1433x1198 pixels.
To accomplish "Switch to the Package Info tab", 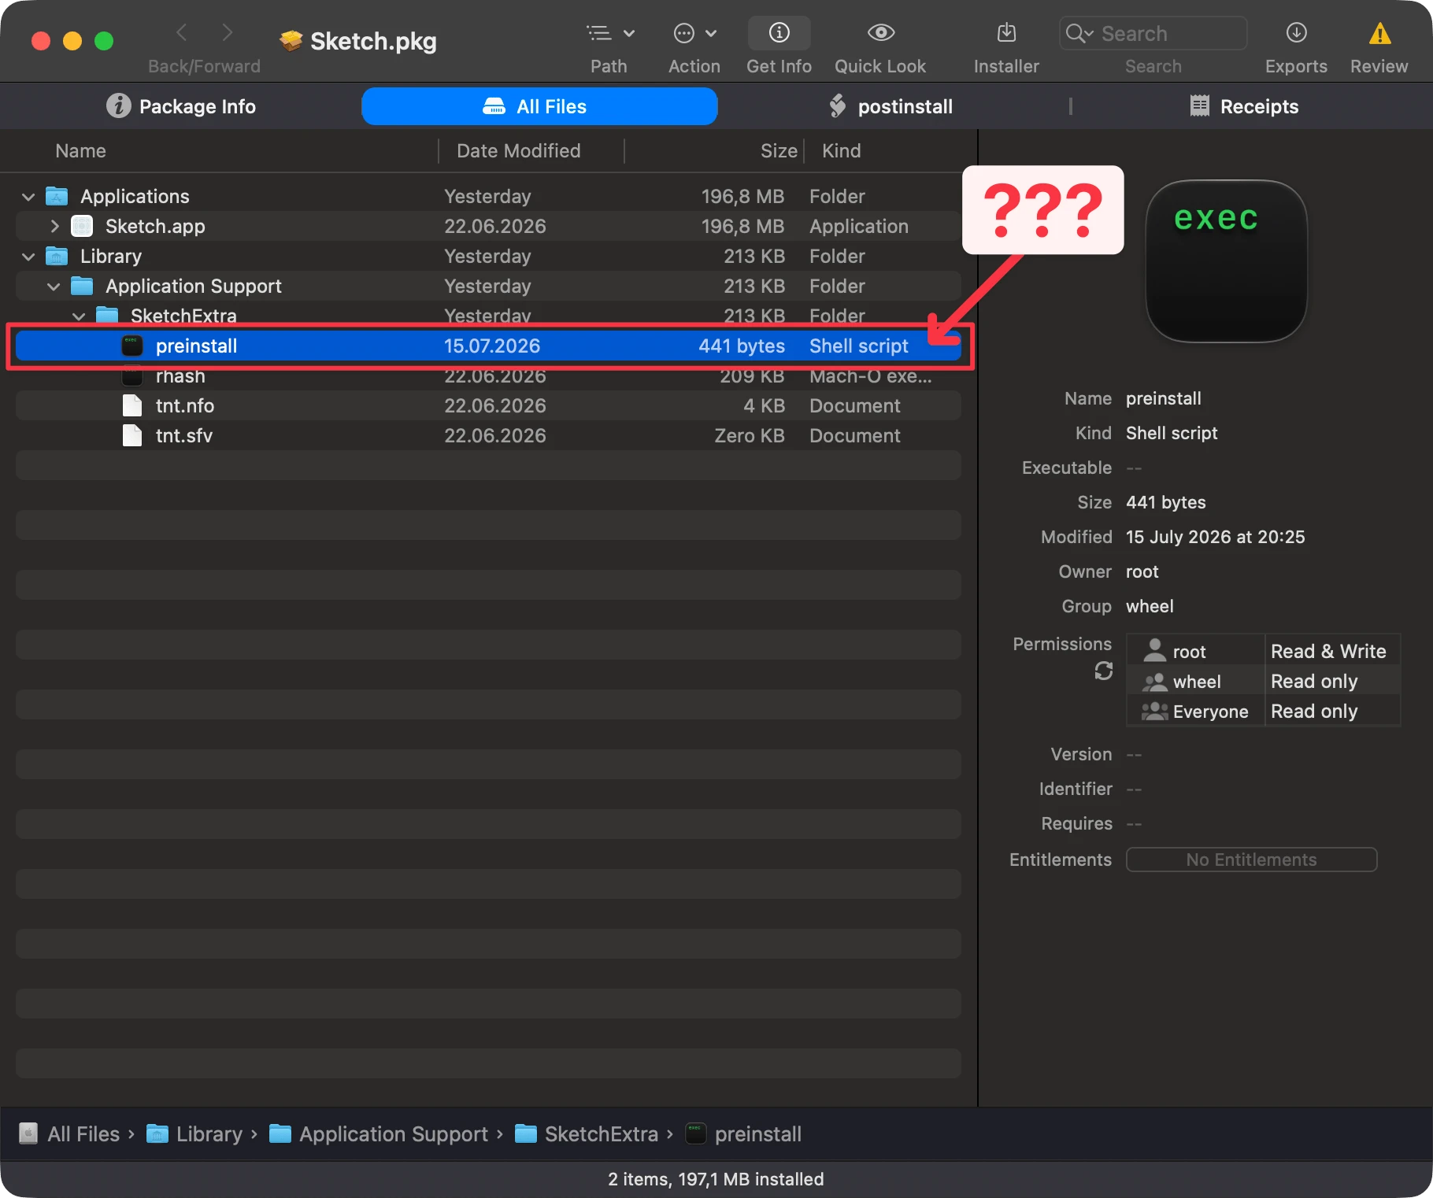I will [x=181, y=106].
